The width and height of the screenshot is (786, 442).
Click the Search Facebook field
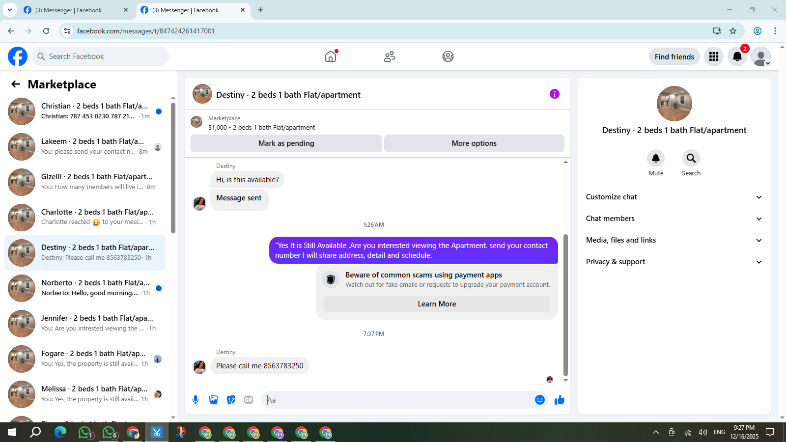point(100,56)
